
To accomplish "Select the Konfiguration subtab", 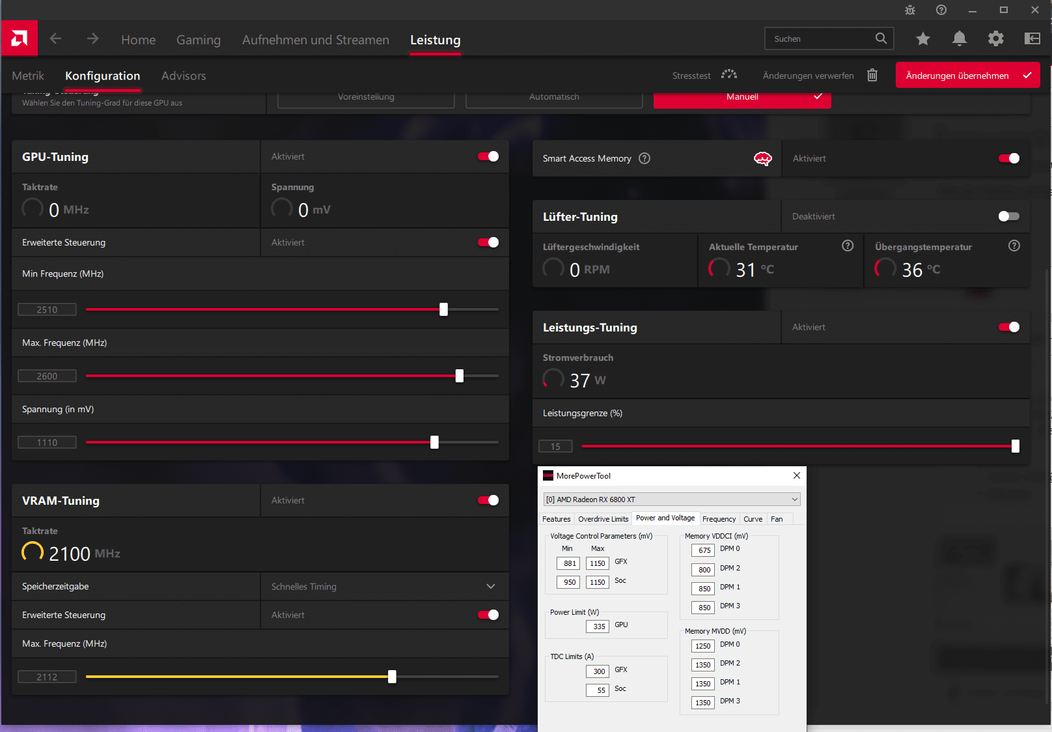I will [x=103, y=76].
